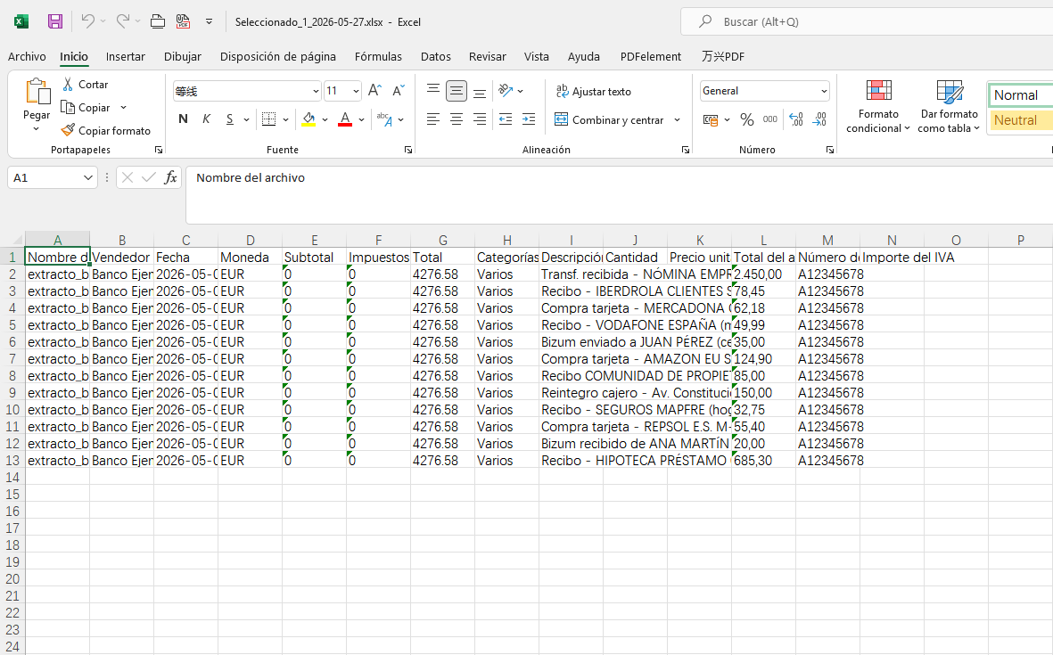Open Formato condicional menu
Image resolution: width=1053 pixels, height=655 pixels.
click(x=877, y=106)
